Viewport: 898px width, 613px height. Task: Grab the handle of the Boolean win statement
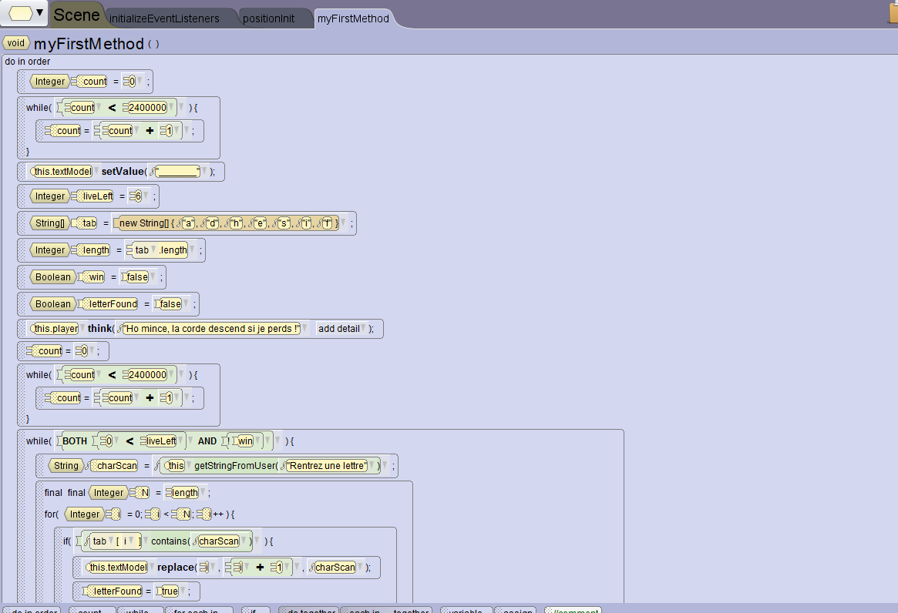[x=22, y=277]
